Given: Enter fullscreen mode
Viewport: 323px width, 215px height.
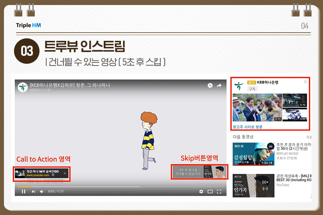Looking at the screenshot, I should 219,192.
